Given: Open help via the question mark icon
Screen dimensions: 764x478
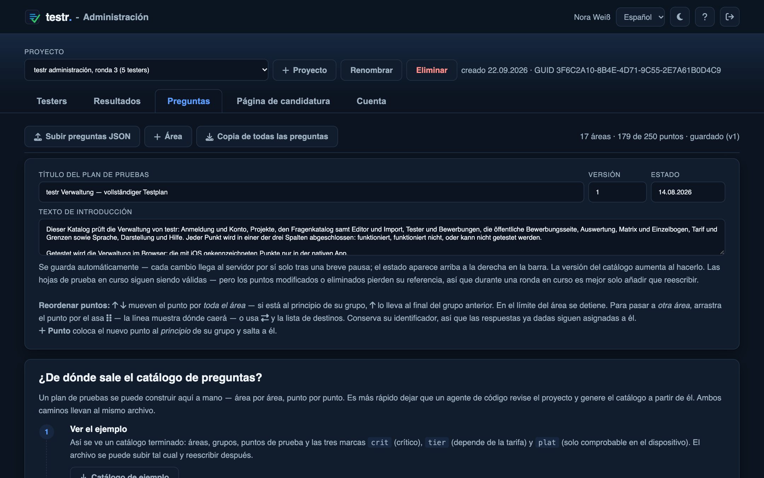Looking at the screenshot, I should click(705, 17).
